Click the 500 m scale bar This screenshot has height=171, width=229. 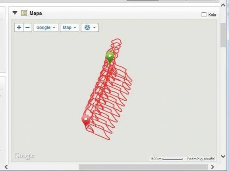click(x=167, y=159)
